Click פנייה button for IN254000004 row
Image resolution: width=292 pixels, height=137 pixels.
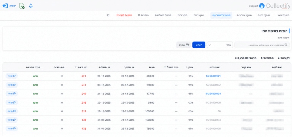tap(12, 94)
